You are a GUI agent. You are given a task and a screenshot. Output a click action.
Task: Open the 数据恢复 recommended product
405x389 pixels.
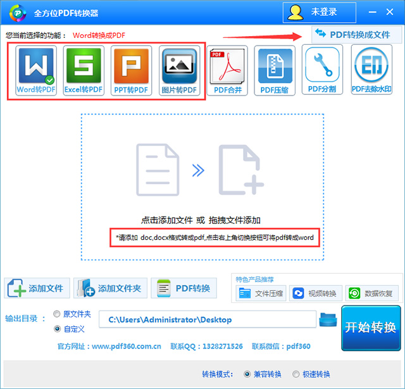point(372,293)
